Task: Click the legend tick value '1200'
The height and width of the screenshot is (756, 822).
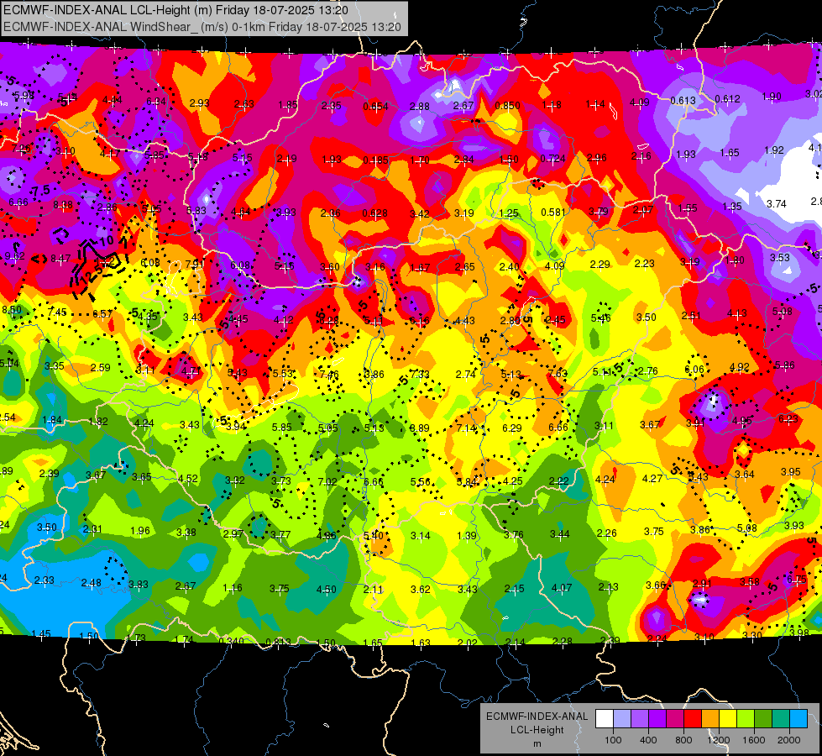Action: (718, 740)
